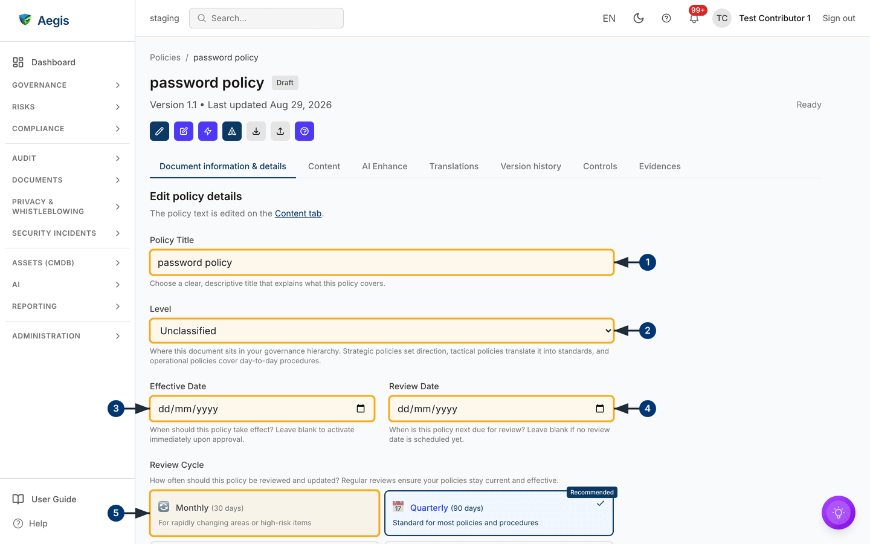Click the upload policy icon
The height and width of the screenshot is (544, 870).
pyautogui.click(x=280, y=131)
